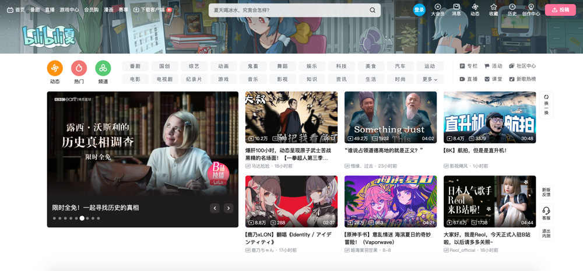Expand the 更多 categories dropdown

tap(430, 79)
